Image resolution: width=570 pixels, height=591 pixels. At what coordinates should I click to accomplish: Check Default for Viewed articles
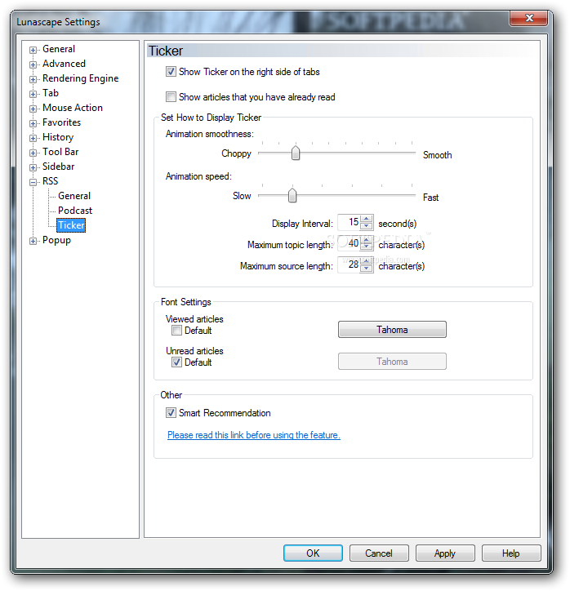pyautogui.click(x=176, y=331)
